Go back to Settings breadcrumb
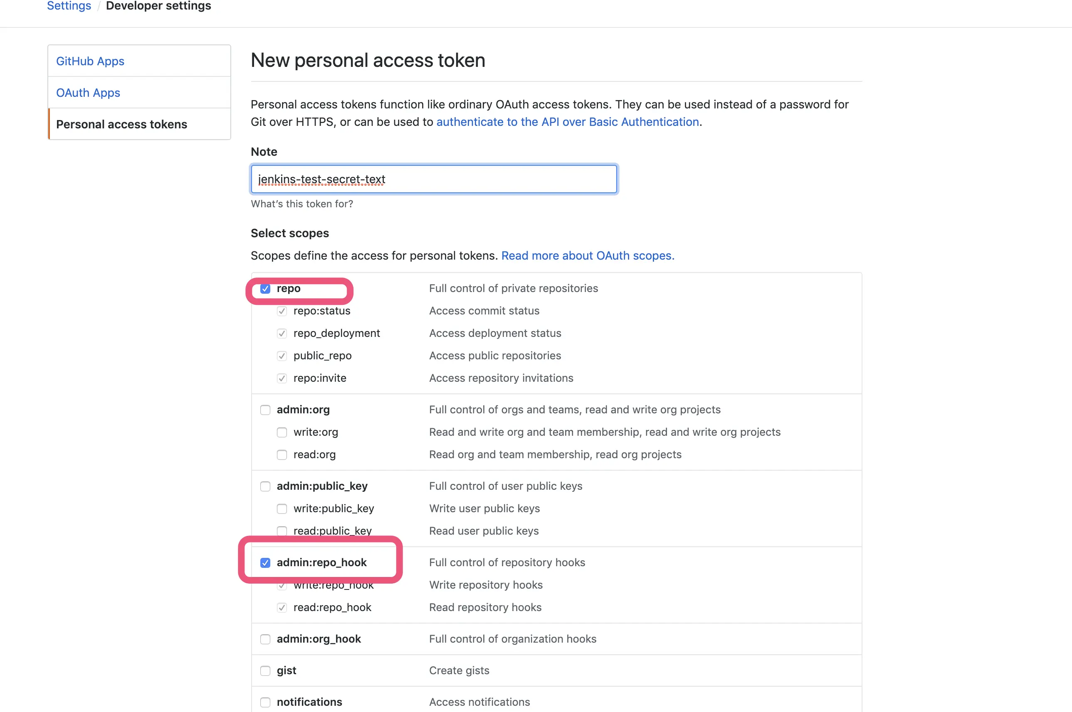 69,6
